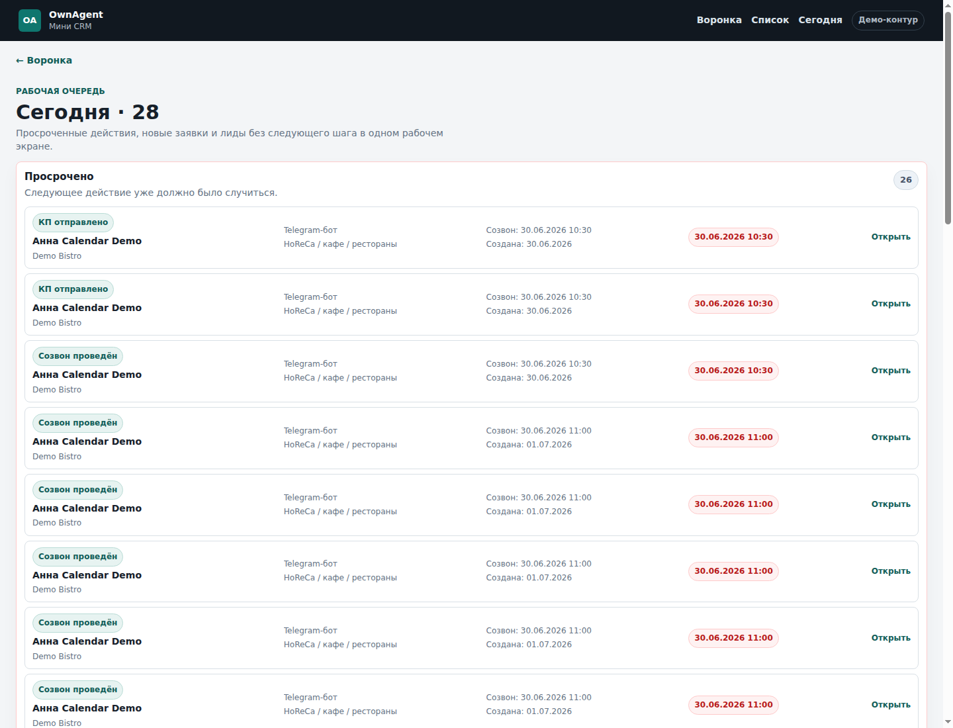This screenshot has height=728, width=953.
Task: Click the Демо-контур pill button
Action: tap(888, 21)
